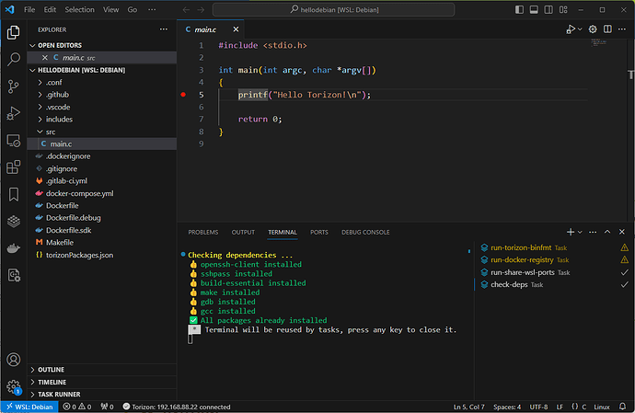Split the editor to the right
The width and height of the screenshot is (635, 413).
(607, 29)
